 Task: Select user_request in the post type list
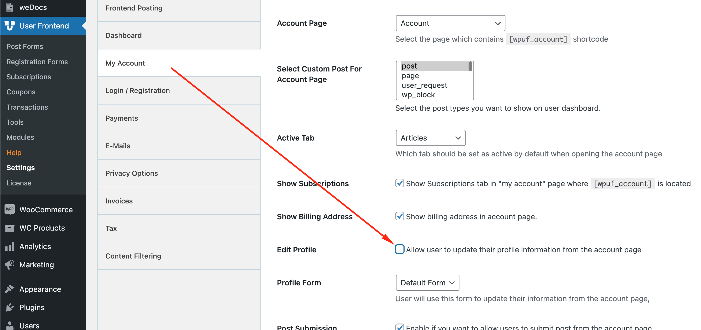pyautogui.click(x=424, y=85)
